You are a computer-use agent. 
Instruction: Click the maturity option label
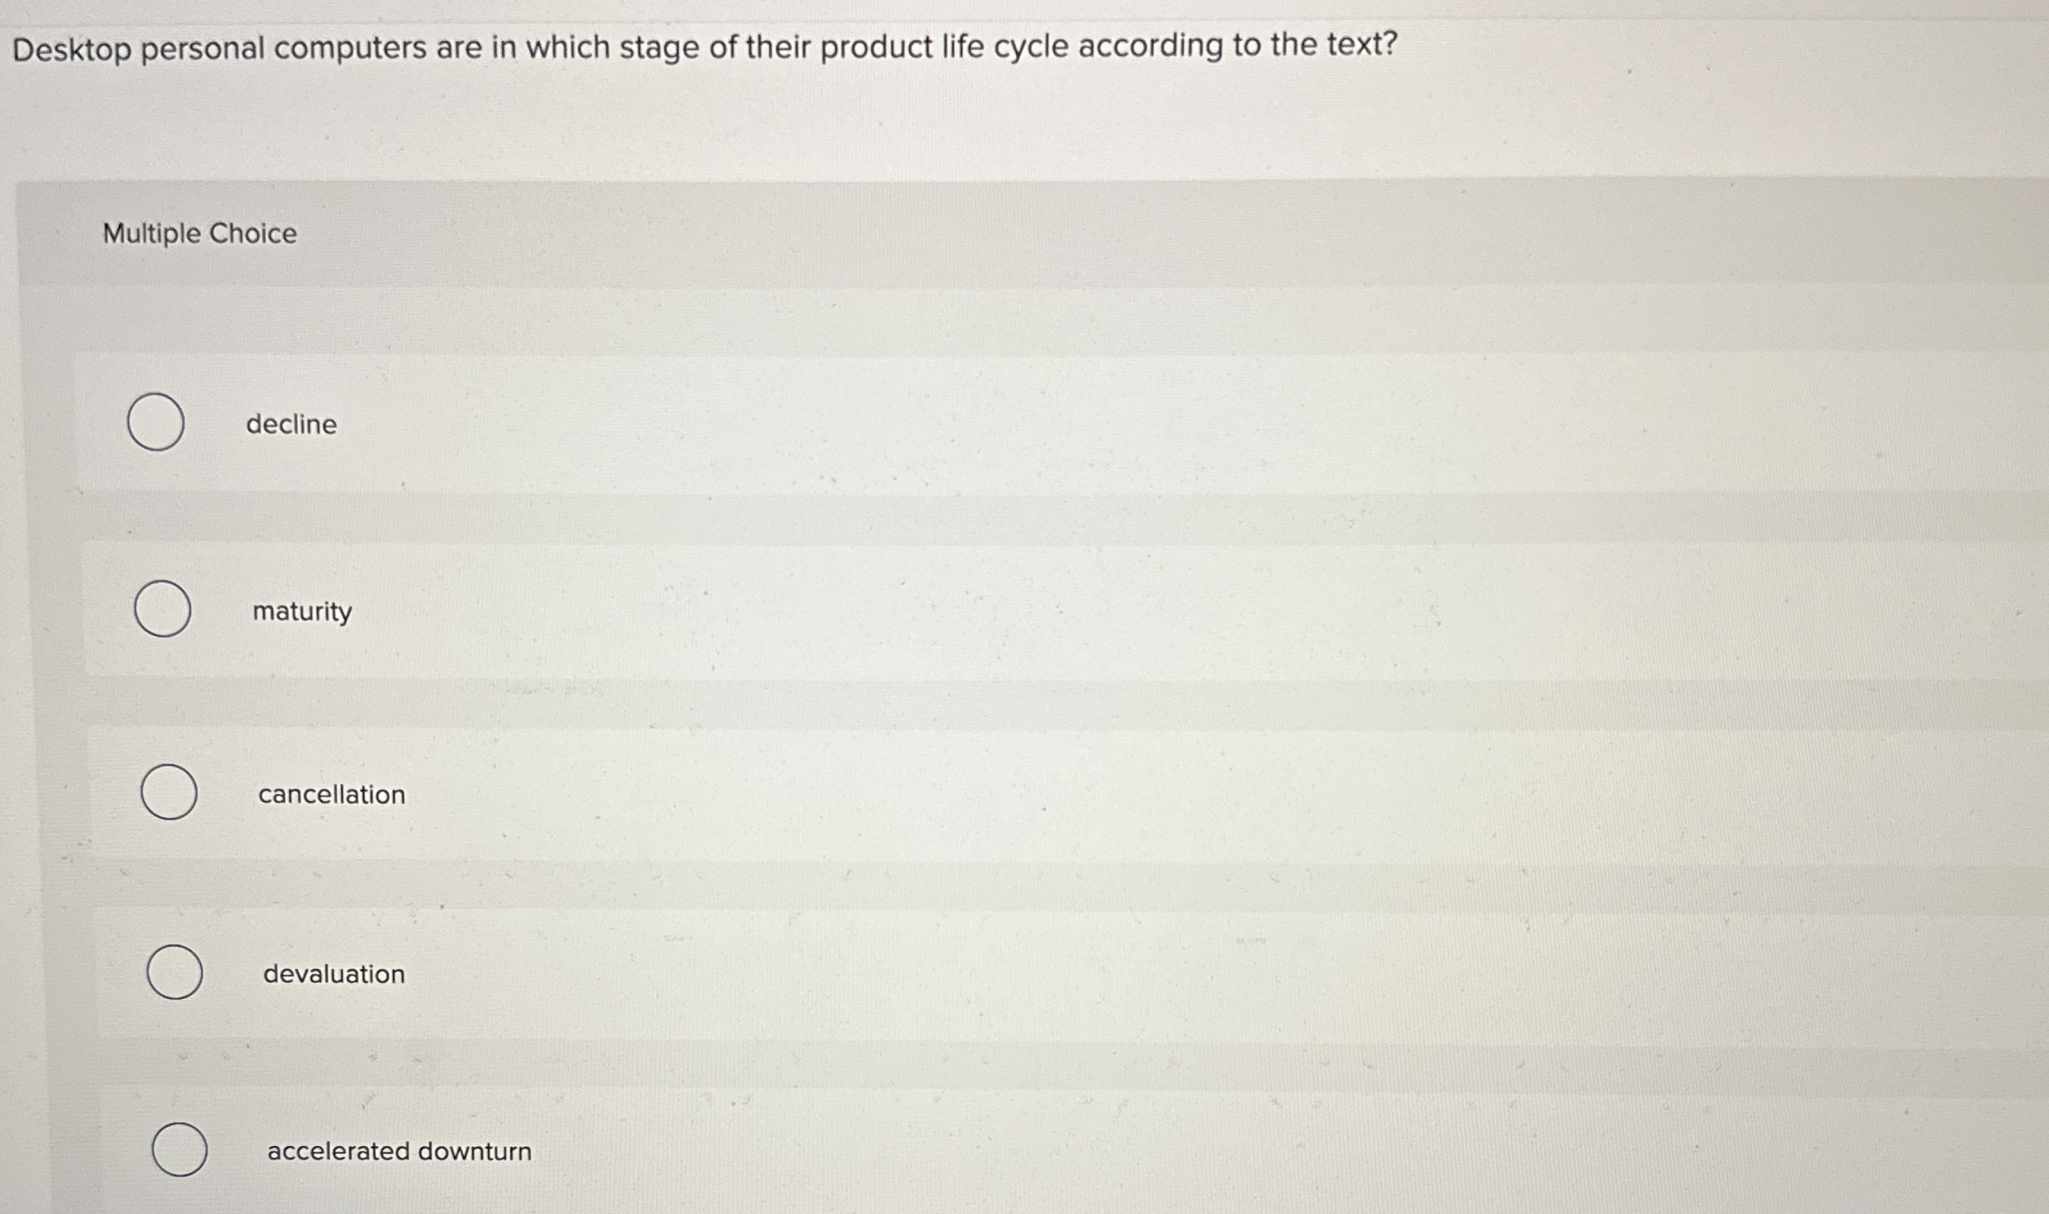click(300, 611)
